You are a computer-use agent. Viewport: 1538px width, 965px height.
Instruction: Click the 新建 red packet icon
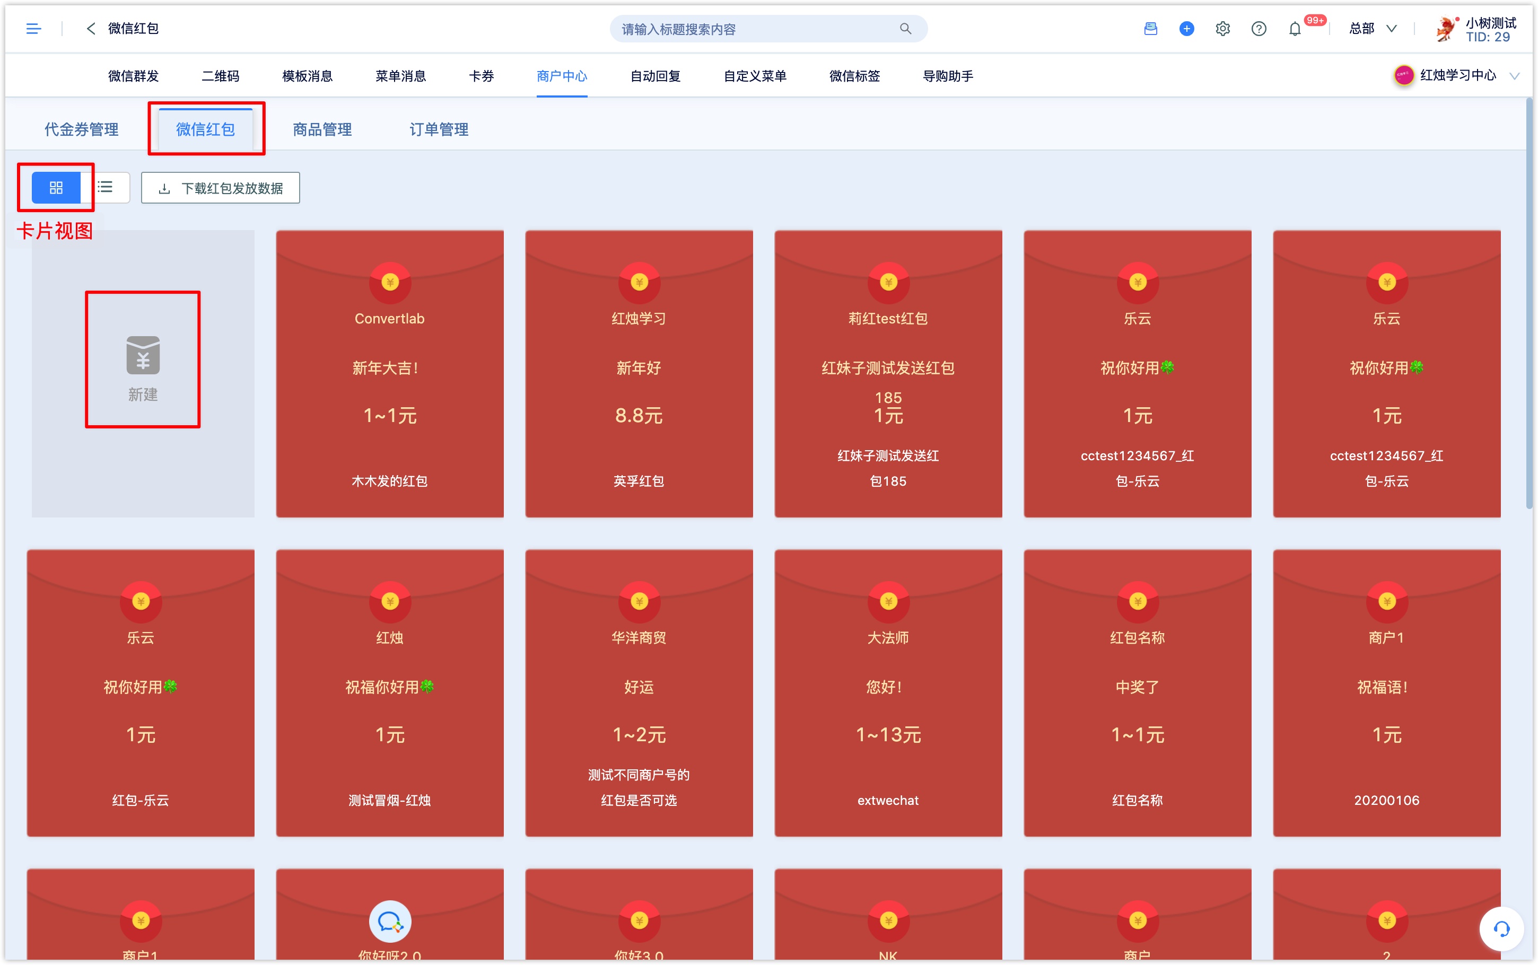pos(143,355)
